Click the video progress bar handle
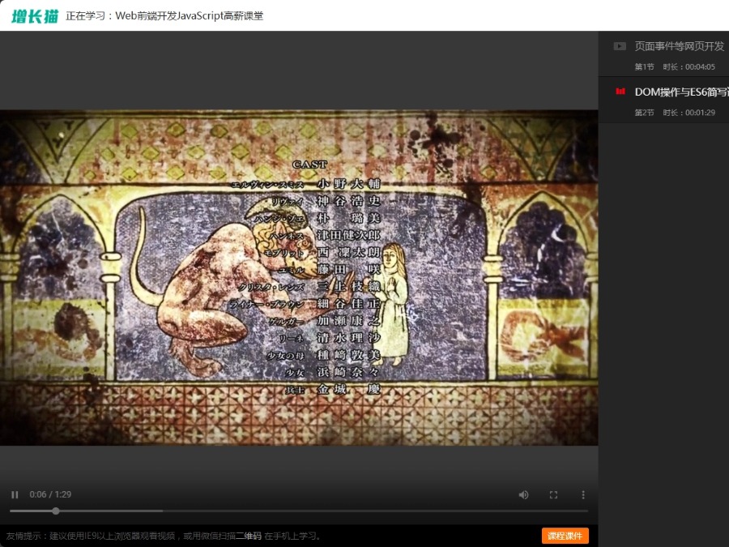The width and height of the screenshot is (729, 547). (x=56, y=511)
